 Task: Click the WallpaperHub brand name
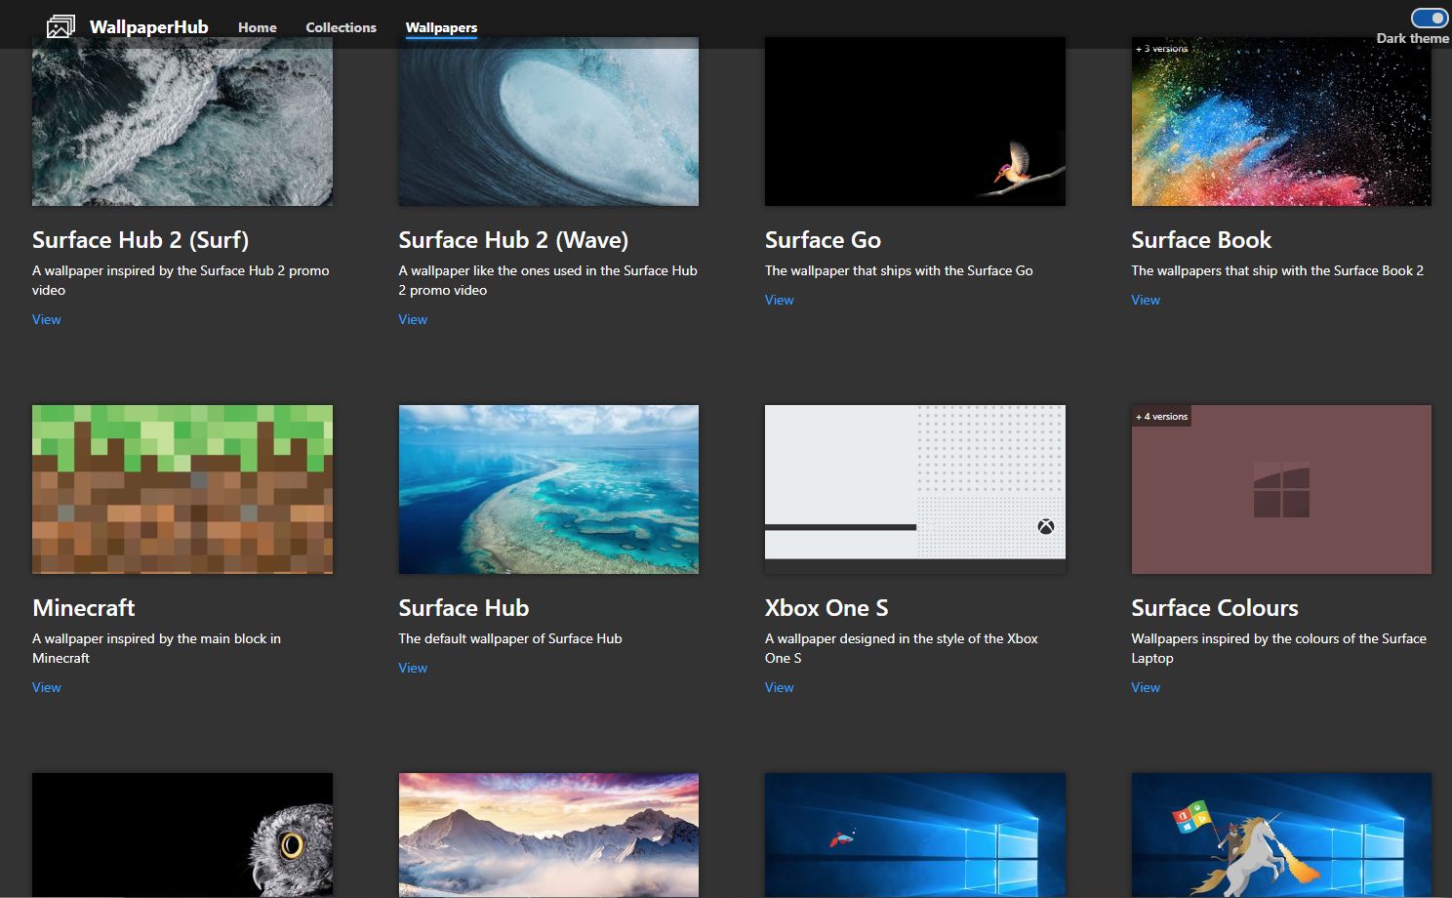tap(148, 27)
